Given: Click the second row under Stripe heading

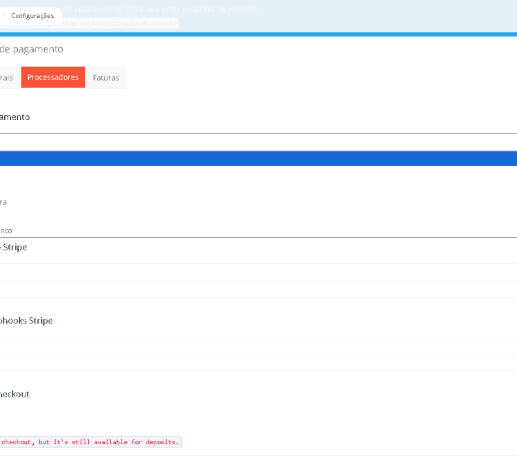Looking at the screenshot, I should (258, 289).
